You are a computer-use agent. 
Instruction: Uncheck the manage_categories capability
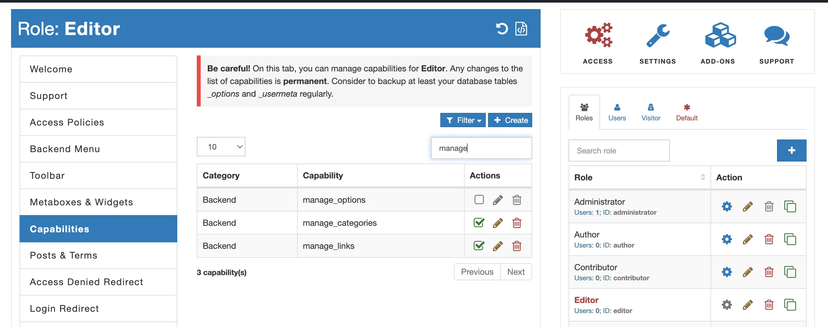click(x=479, y=223)
